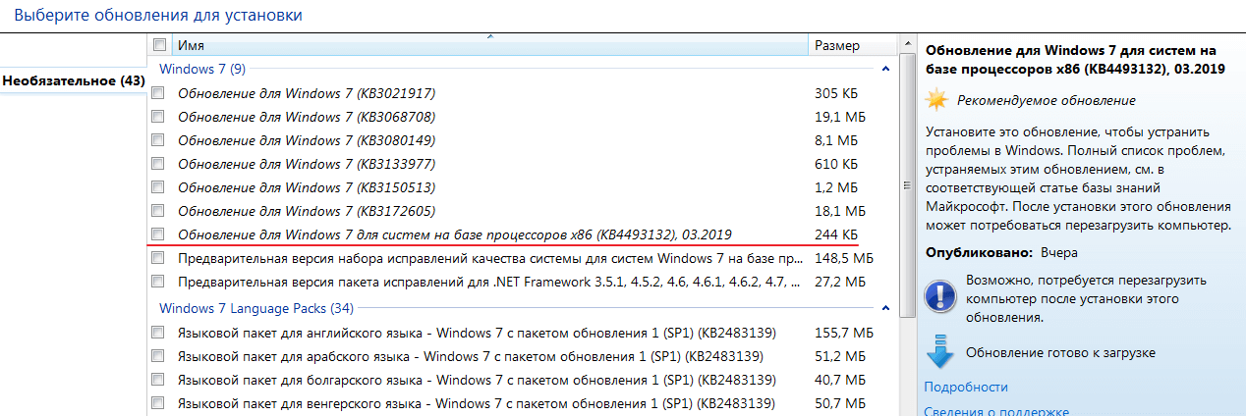Click the 27,2 МБ size value
1246x416 pixels.
pos(839,282)
